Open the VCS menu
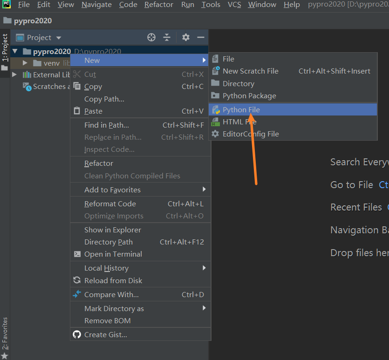The width and height of the screenshot is (389, 360). [234, 5]
